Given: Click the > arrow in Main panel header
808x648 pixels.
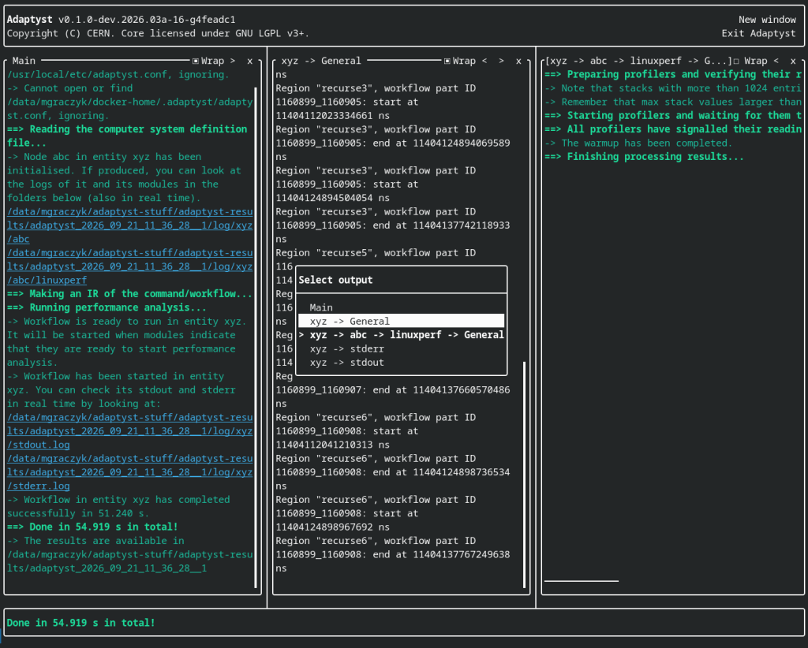Looking at the screenshot, I should point(233,61).
